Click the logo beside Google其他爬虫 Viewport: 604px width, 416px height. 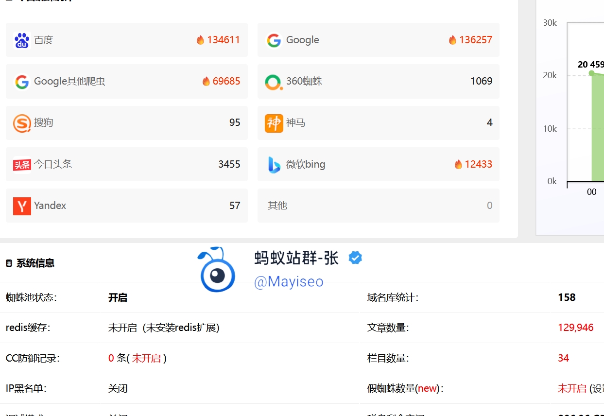pyautogui.click(x=22, y=82)
